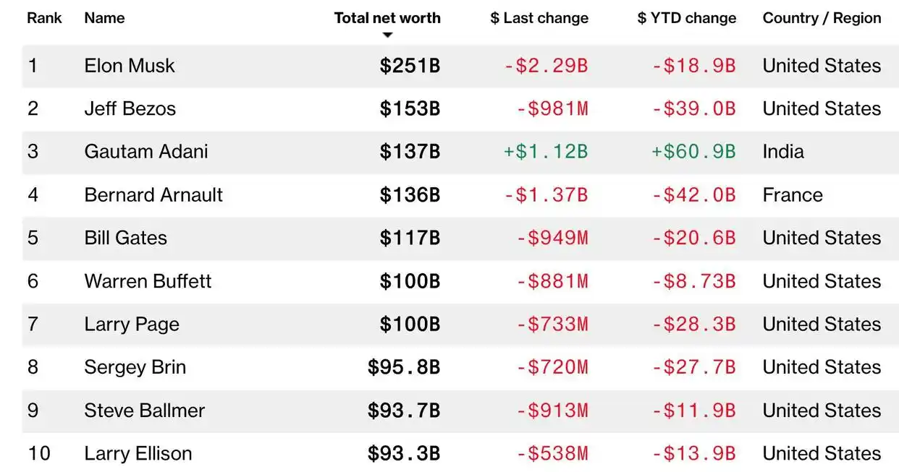Screen dimensions: 899x472
Task: View Warren Buffett's profile
Action: tap(148, 281)
